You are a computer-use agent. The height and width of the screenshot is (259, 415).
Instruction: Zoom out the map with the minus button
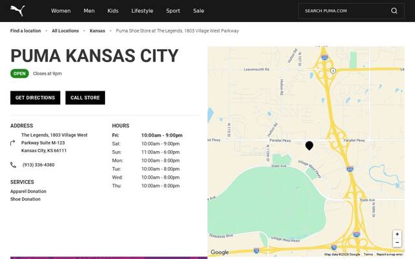[397, 243]
